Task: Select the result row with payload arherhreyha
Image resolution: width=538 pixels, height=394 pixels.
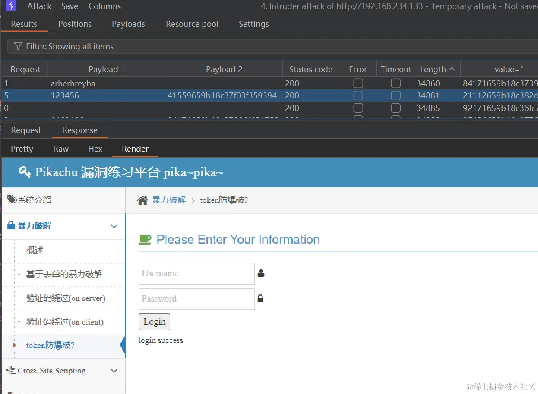Action: pyautogui.click(x=269, y=83)
